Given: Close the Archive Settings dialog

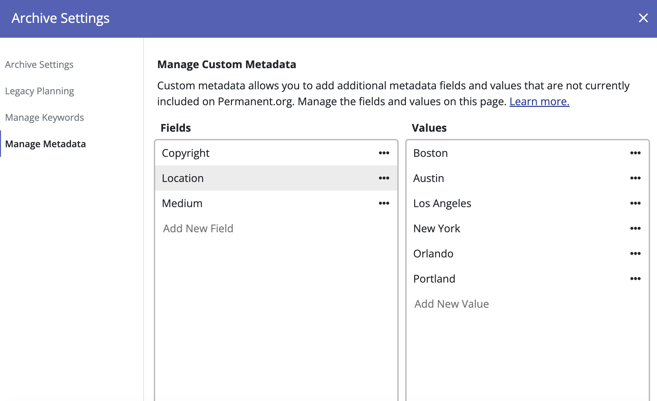Looking at the screenshot, I should click(643, 18).
